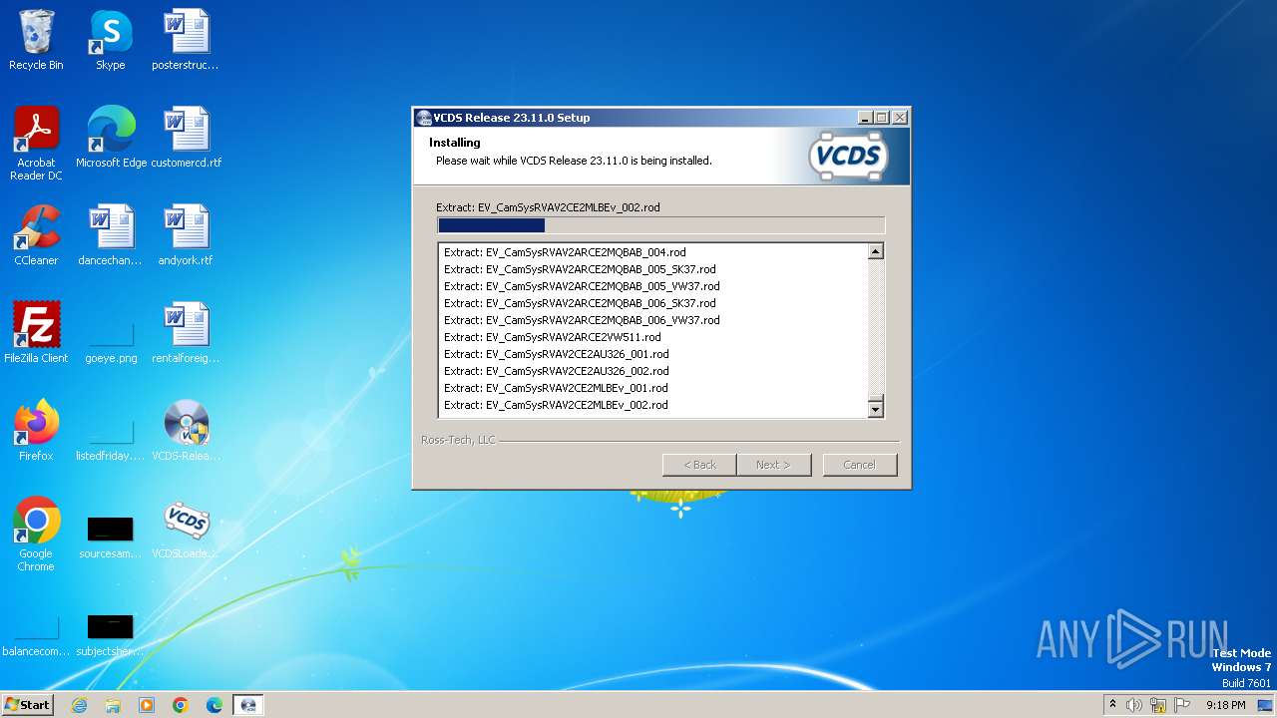1277x718 pixels.
Task: Open VCDSLoader desktop icon
Action: 186,529
